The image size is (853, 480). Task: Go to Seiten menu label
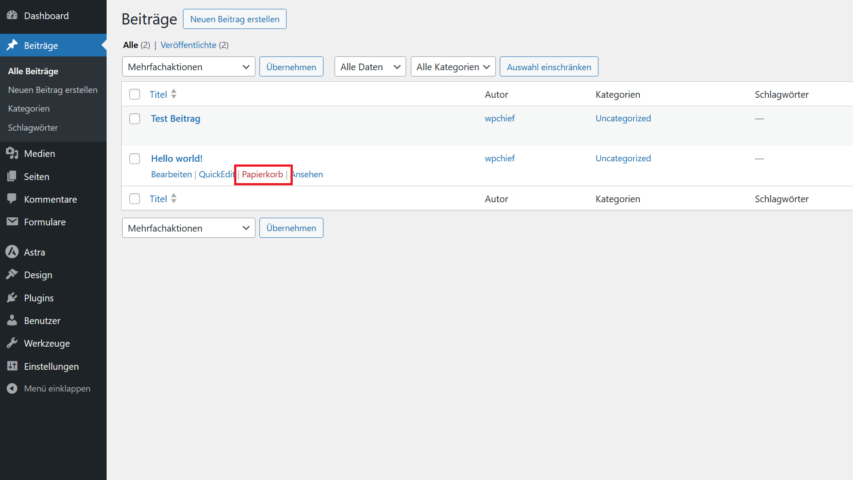36,176
